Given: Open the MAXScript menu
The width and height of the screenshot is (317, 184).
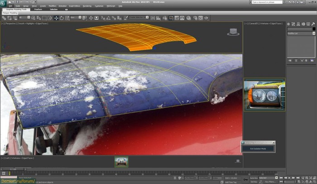Looking at the screenshot, I should 111,6.
